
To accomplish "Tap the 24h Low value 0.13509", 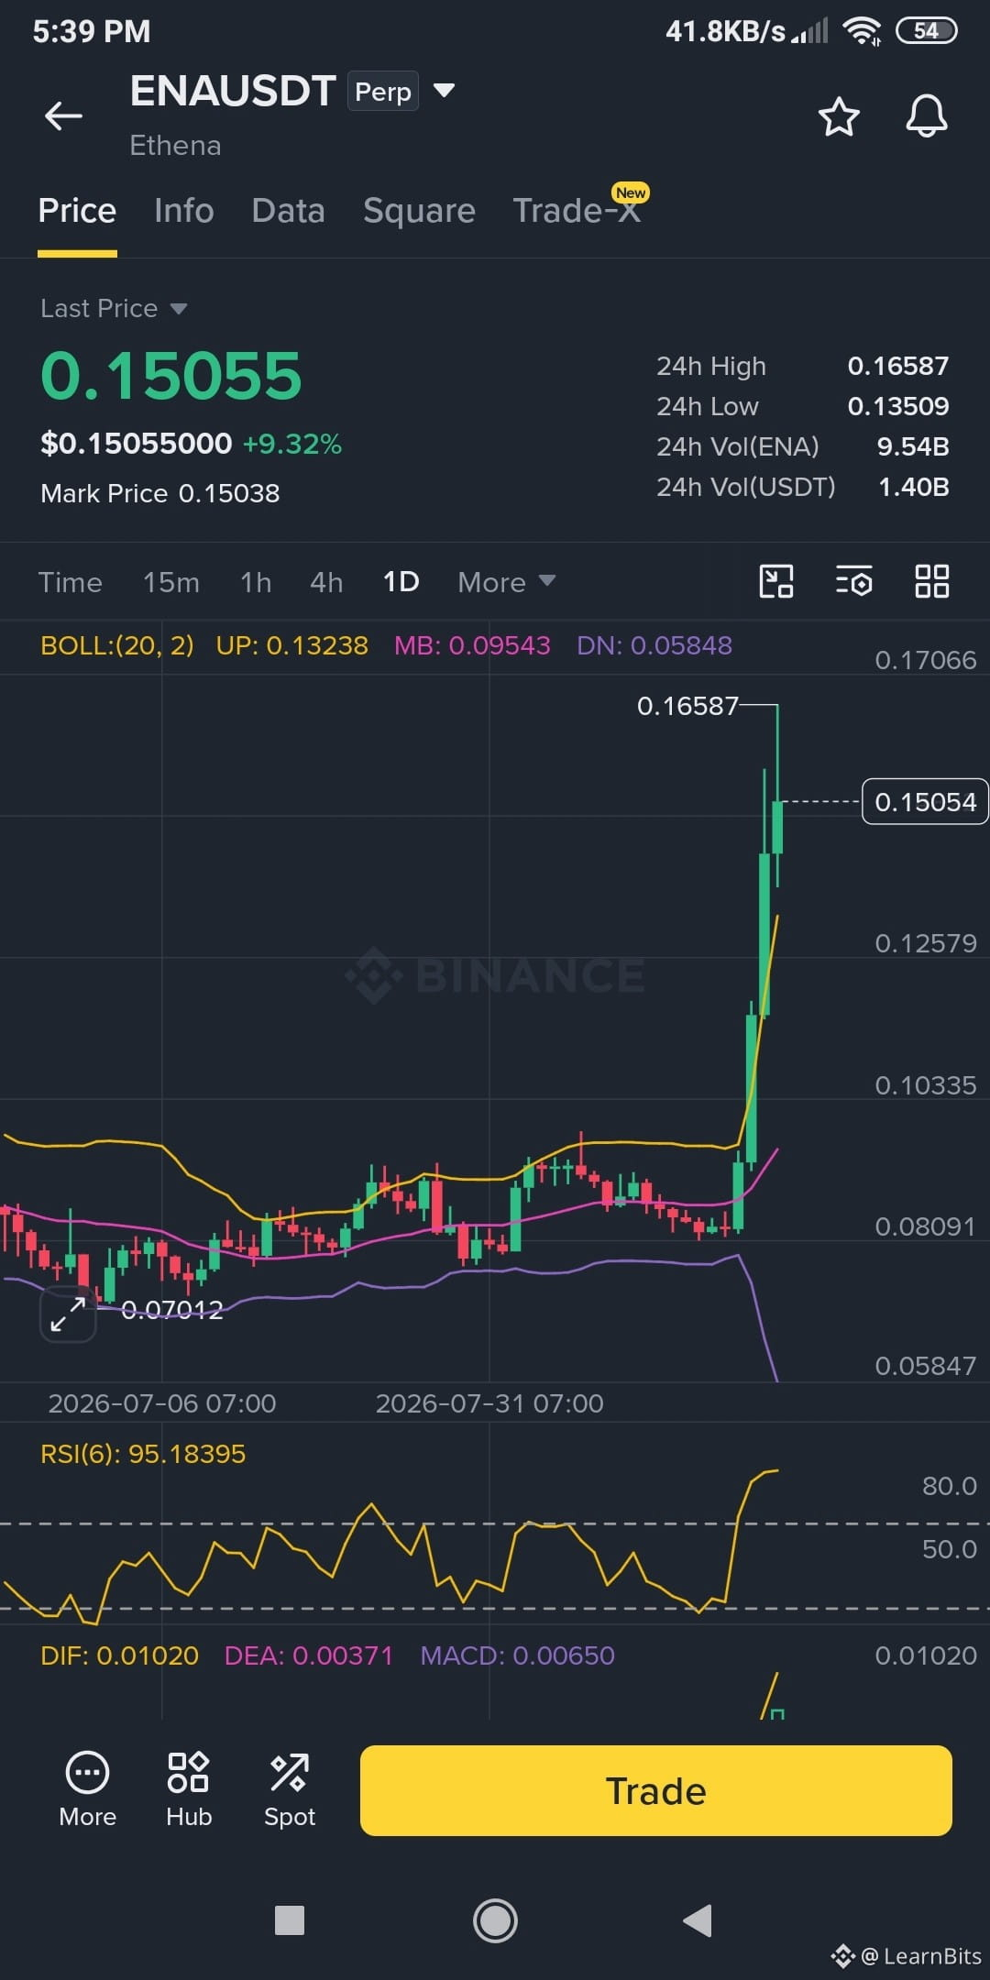I will coord(898,406).
